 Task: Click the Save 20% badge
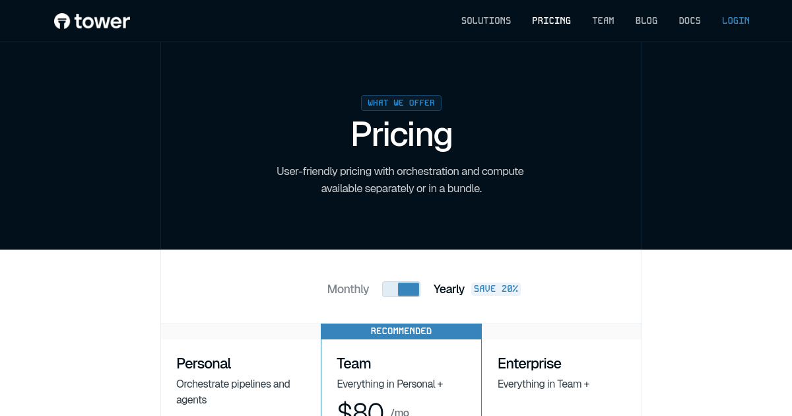[x=496, y=289]
